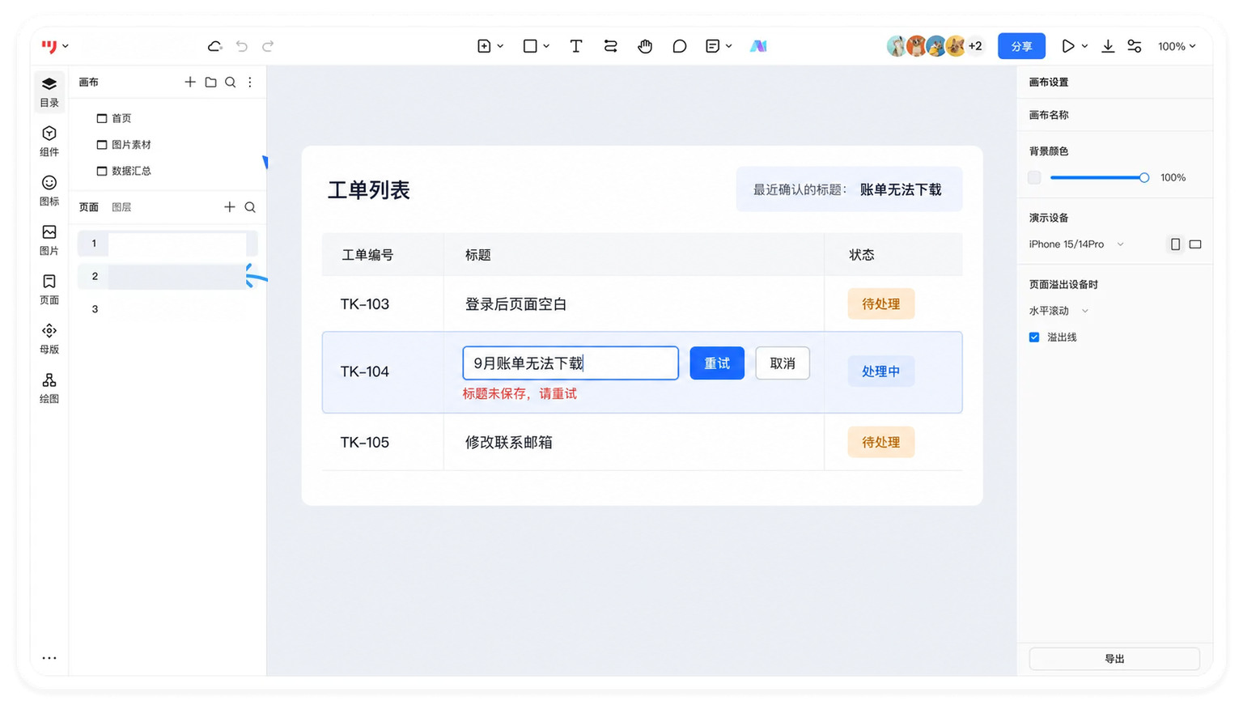
Task: Create a new folder in 画布 panel
Action: (210, 82)
